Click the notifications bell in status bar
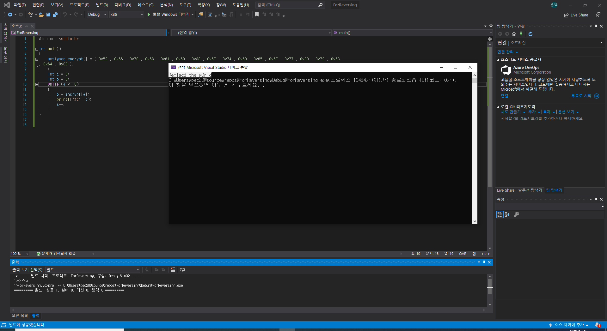This screenshot has width=607, height=331. (598, 325)
